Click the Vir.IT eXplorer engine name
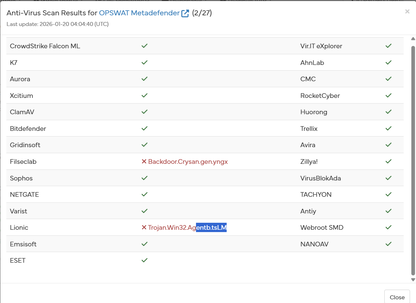Screen dimensions: 416x303 [321, 46]
